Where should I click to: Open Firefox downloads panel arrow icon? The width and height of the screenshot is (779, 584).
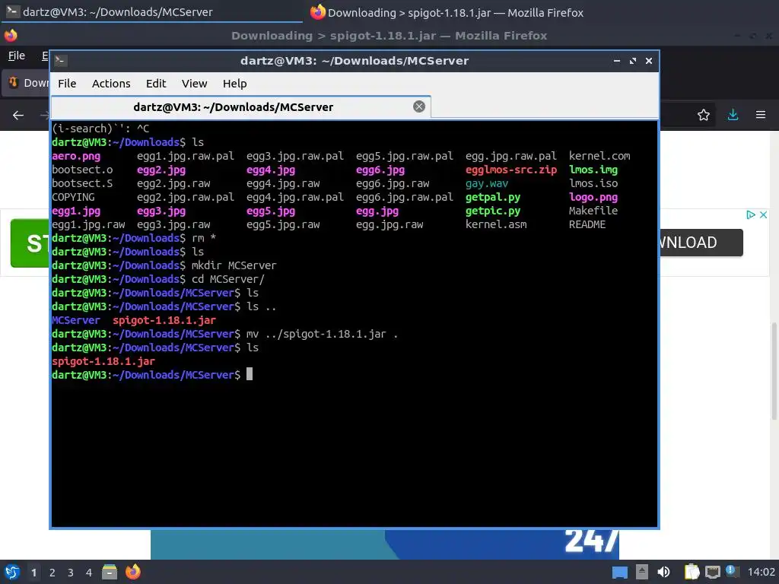733,115
